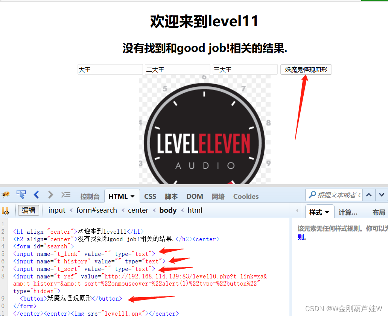
Task: Expand the form#search node via breadcrumb
Action: click(96, 210)
